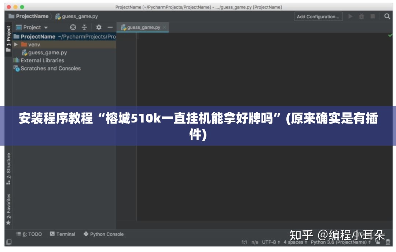This screenshot has height=252, width=396.
Task: Click guess_game.py breadcrumb in navigation bar
Action: 77,17
